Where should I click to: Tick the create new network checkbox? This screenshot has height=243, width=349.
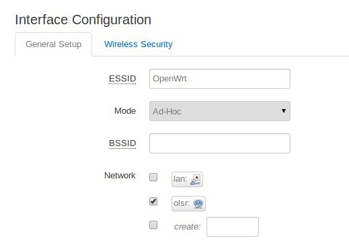153,225
